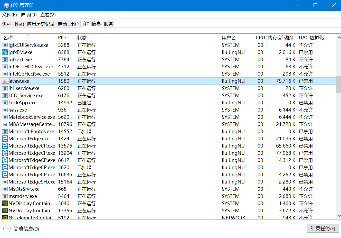Viewport: 341px width, 238px height.
Task: Click the 结束任务(E) button
Action: click(323, 228)
